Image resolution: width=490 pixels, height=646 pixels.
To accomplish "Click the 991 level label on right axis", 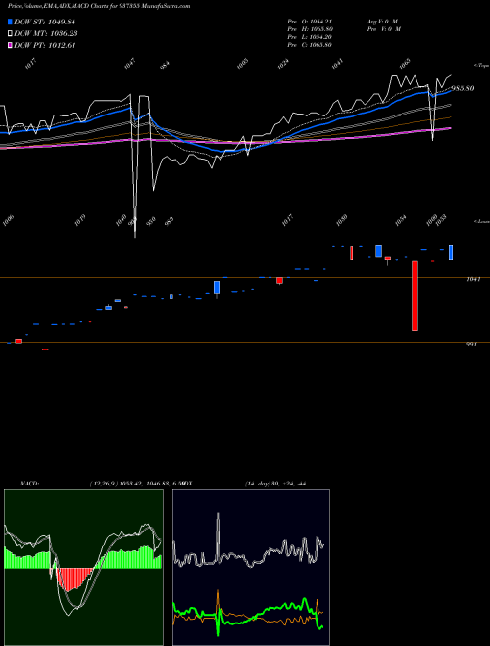I will tap(471, 344).
